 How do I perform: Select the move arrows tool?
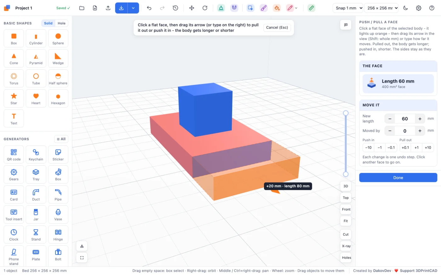click(192, 8)
